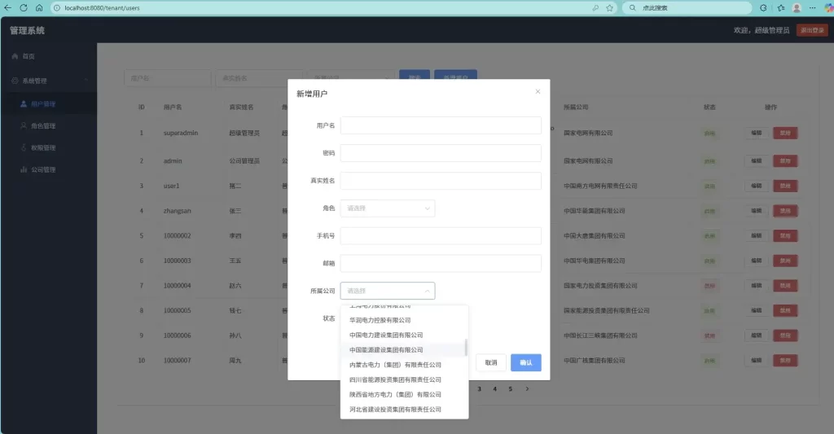The width and height of the screenshot is (834, 434).
Task: Focus the 密码 input field
Action: tap(441, 153)
